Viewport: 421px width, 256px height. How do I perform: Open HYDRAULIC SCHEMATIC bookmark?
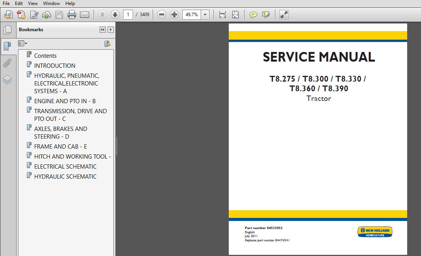[x=65, y=176]
